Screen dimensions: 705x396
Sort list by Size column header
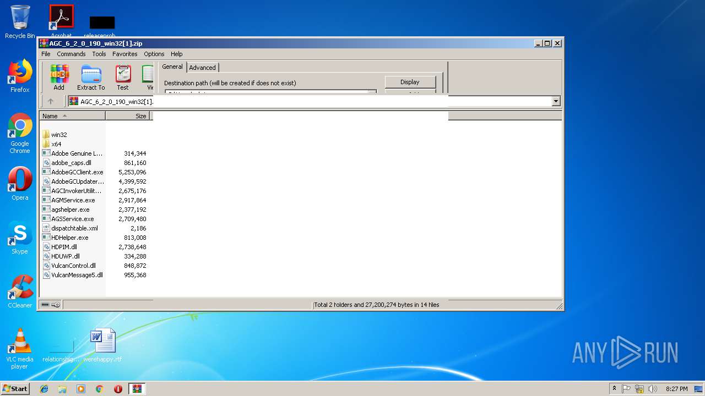click(127, 116)
